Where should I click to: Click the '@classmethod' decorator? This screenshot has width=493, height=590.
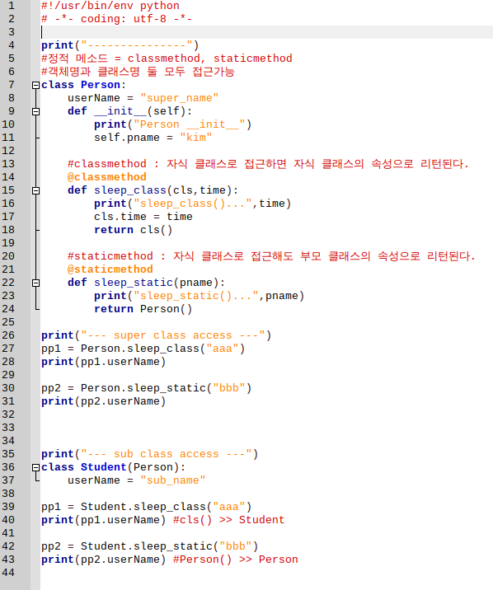107,177
